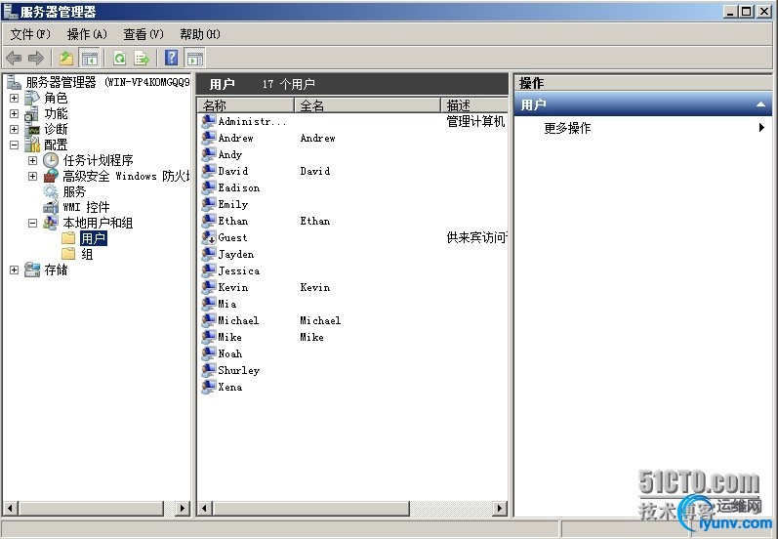Image resolution: width=778 pixels, height=539 pixels.
Task: Select the Emily user row
Action: coord(353,204)
